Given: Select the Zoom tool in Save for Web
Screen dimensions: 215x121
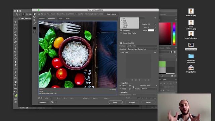Looking at the screenshot, I should 35,20.
